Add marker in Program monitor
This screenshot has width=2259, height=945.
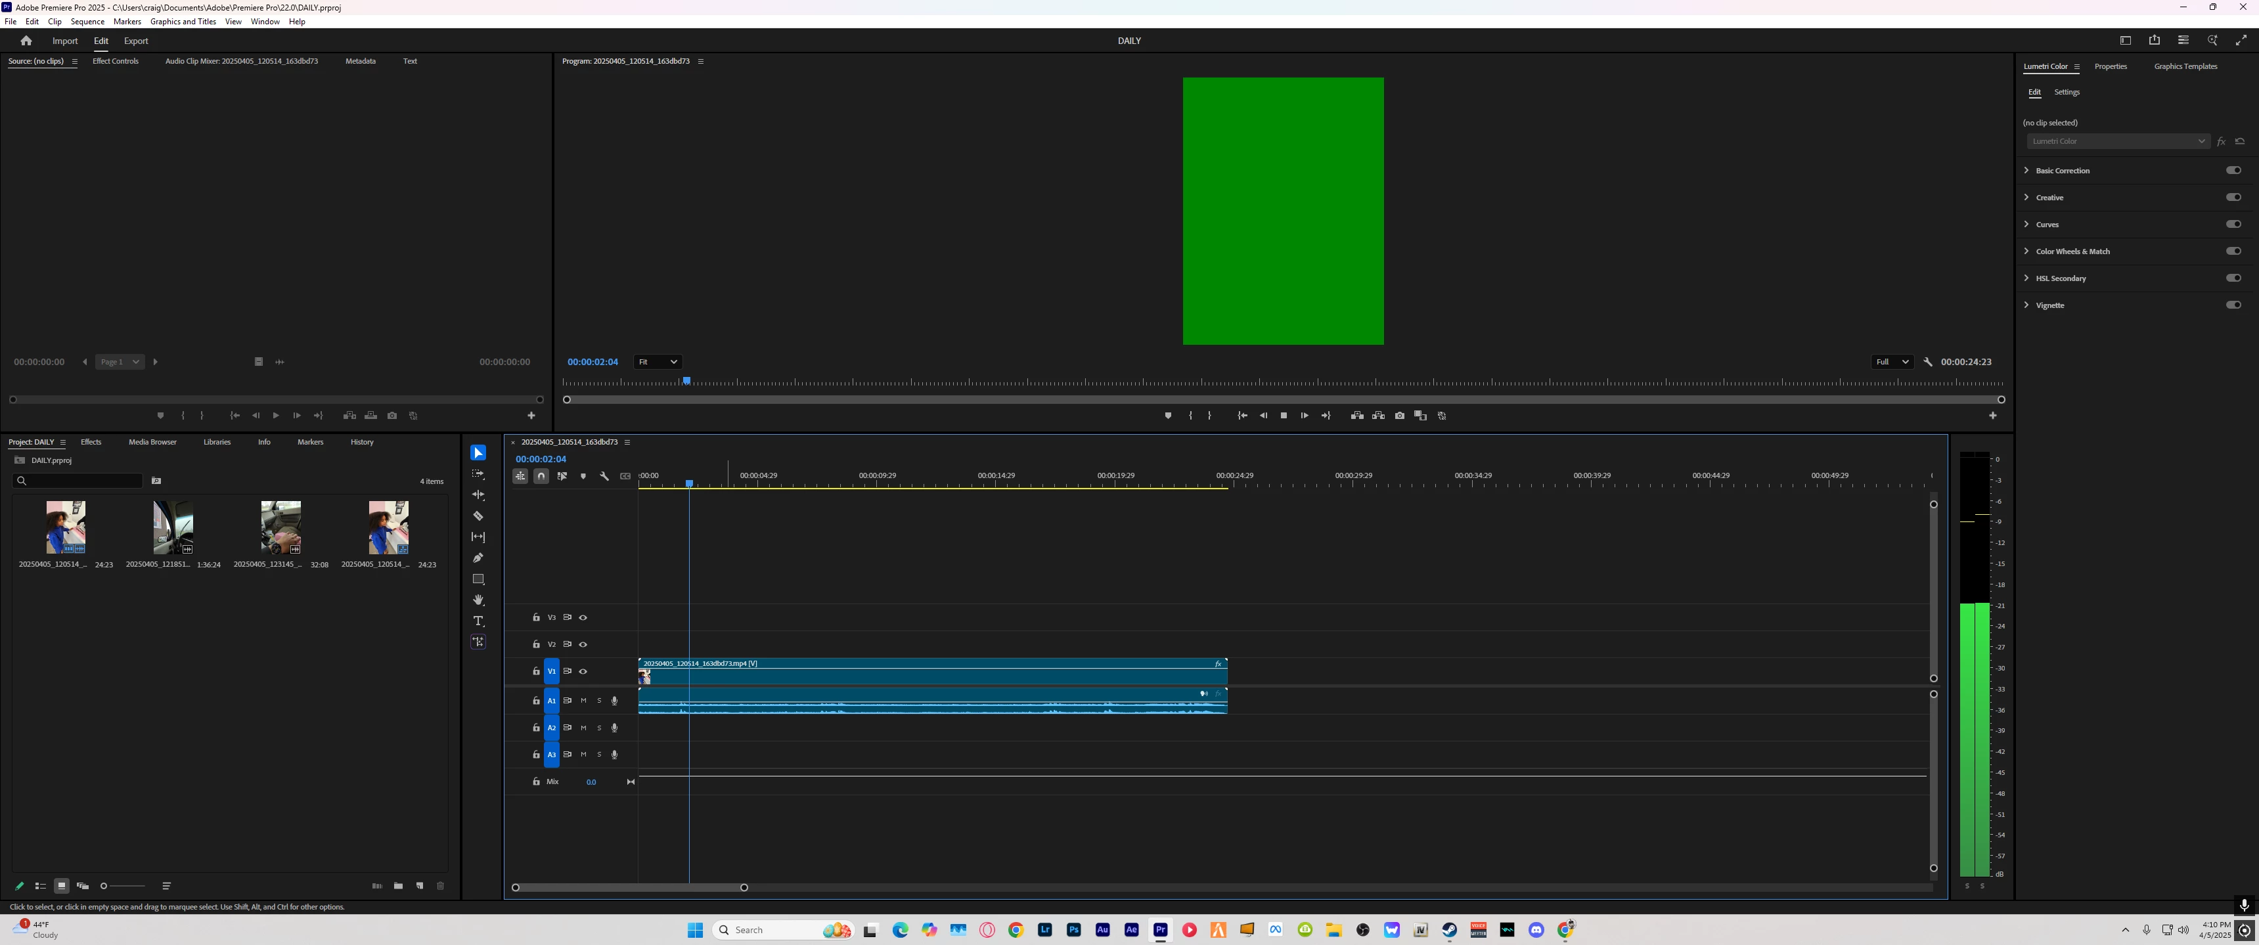1168,416
